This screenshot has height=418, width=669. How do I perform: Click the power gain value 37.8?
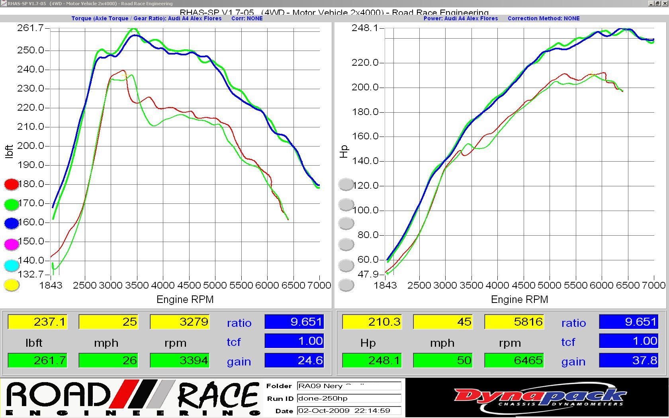pos(628,361)
